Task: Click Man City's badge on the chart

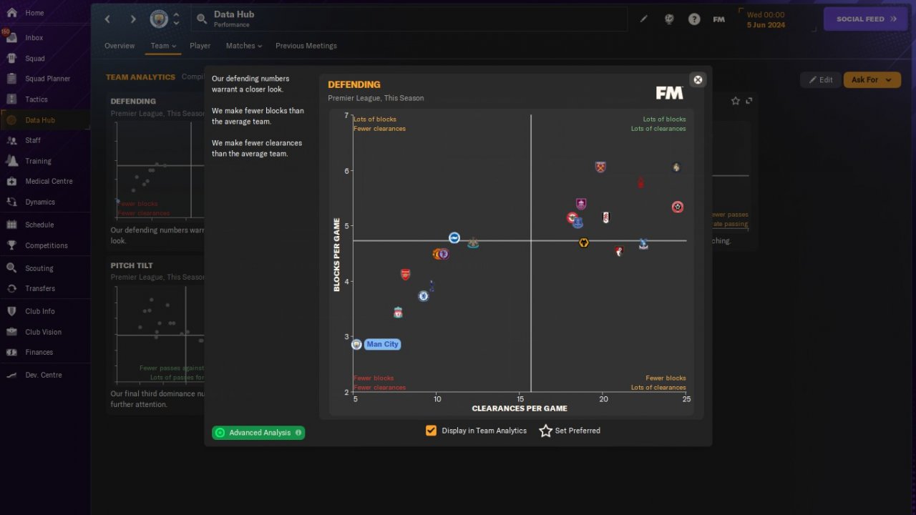Action: (x=356, y=344)
